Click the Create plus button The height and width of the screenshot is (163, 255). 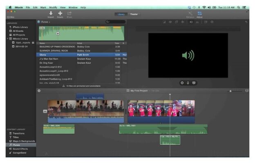[60, 14]
